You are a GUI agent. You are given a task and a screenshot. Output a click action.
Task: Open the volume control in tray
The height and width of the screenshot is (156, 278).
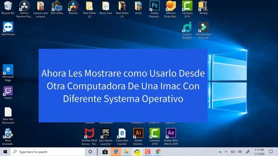pyautogui.click(x=240, y=152)
